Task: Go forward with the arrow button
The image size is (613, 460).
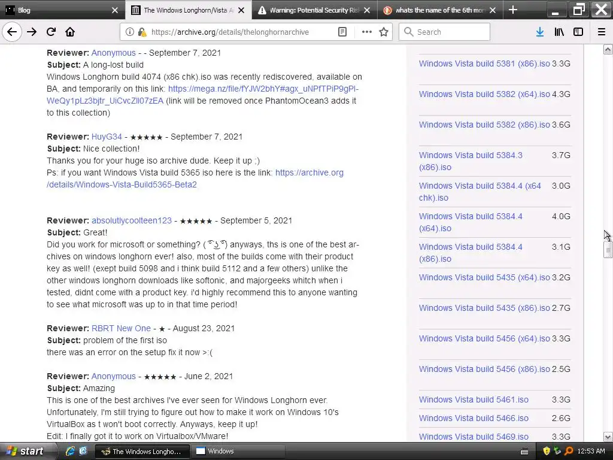Action: (32, 32)
